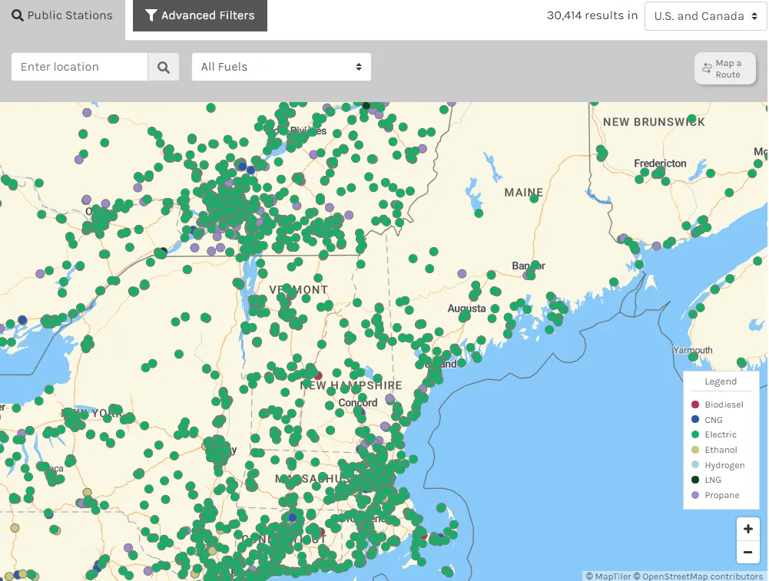Click the LNG legend entry
This screenshot has height=581, width=769.
pyautogui.click(x=706, y=480)
